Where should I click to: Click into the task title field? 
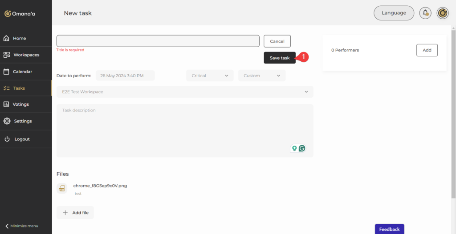pos(158,41)
